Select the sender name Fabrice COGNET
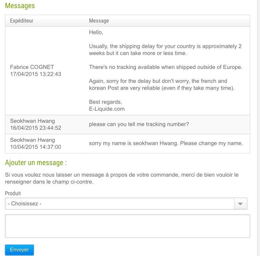The height and width of the screenshot is (256, 260). pyautogui.click(x=32, y=67)
